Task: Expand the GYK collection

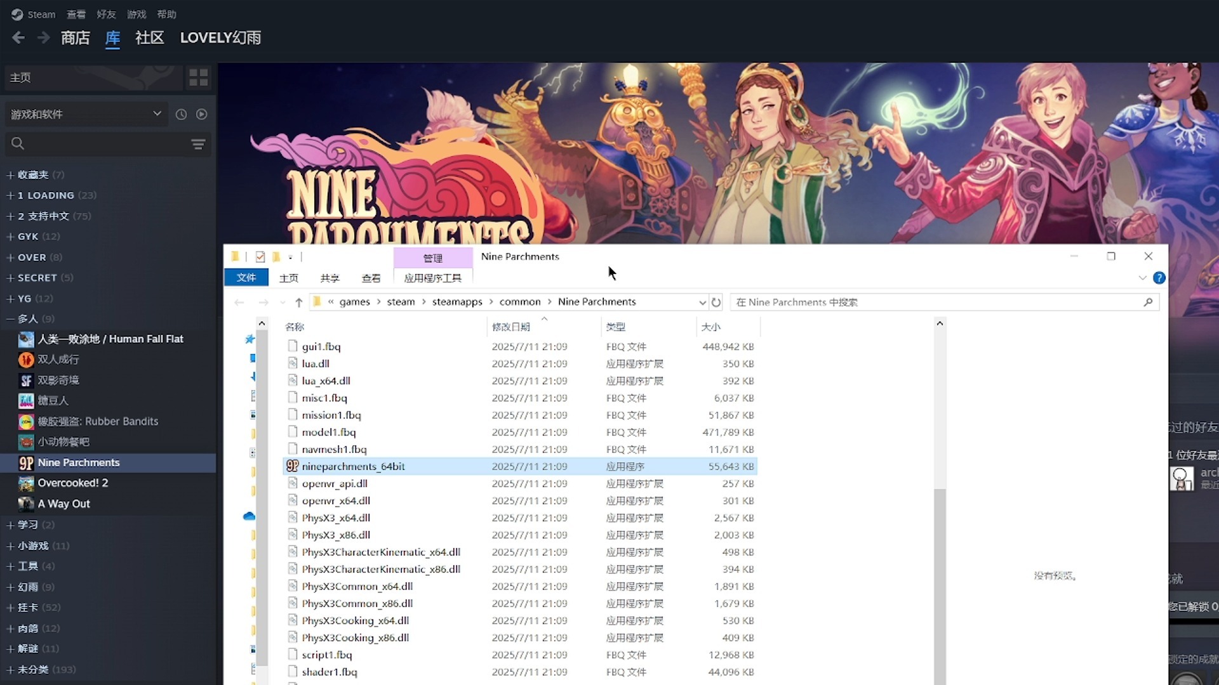Action: pyautogui.click(x=10, y=237)
